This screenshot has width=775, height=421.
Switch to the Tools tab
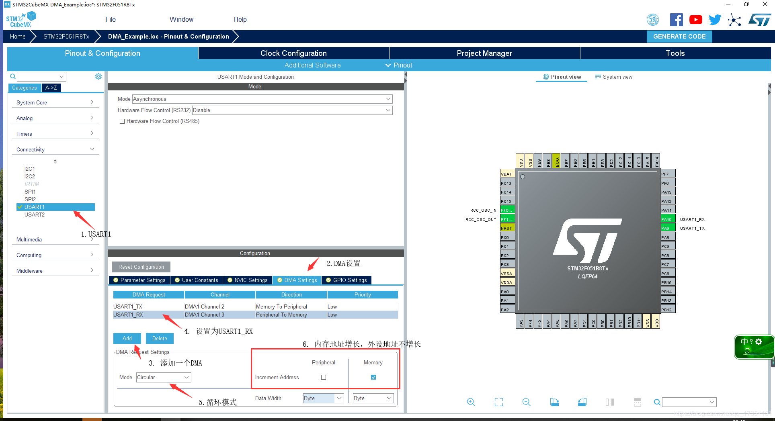(675, 53)
